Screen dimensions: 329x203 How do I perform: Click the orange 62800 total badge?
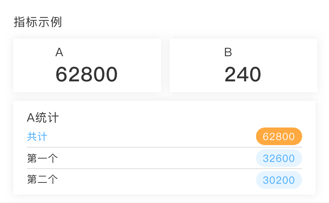coord(279,136)
